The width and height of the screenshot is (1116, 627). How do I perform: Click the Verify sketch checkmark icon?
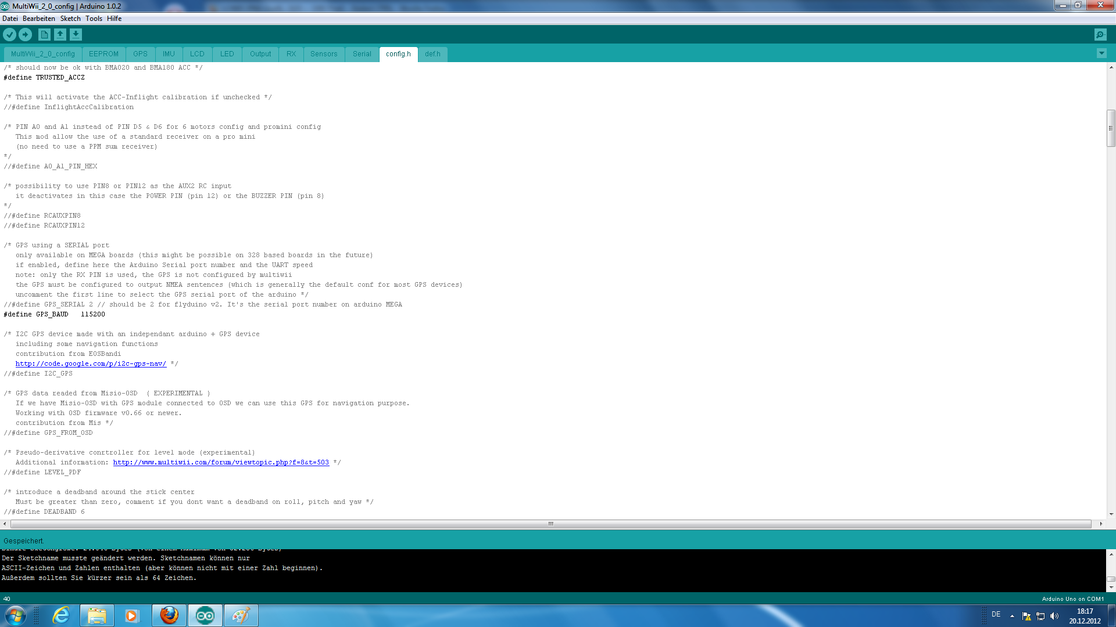point(9,35)
